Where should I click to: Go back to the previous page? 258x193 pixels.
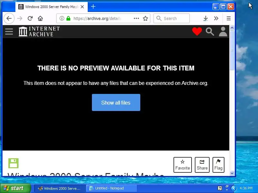tap(9, 18)
